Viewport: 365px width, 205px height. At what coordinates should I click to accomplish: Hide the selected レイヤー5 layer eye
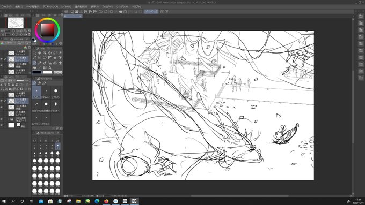(2, 101)
